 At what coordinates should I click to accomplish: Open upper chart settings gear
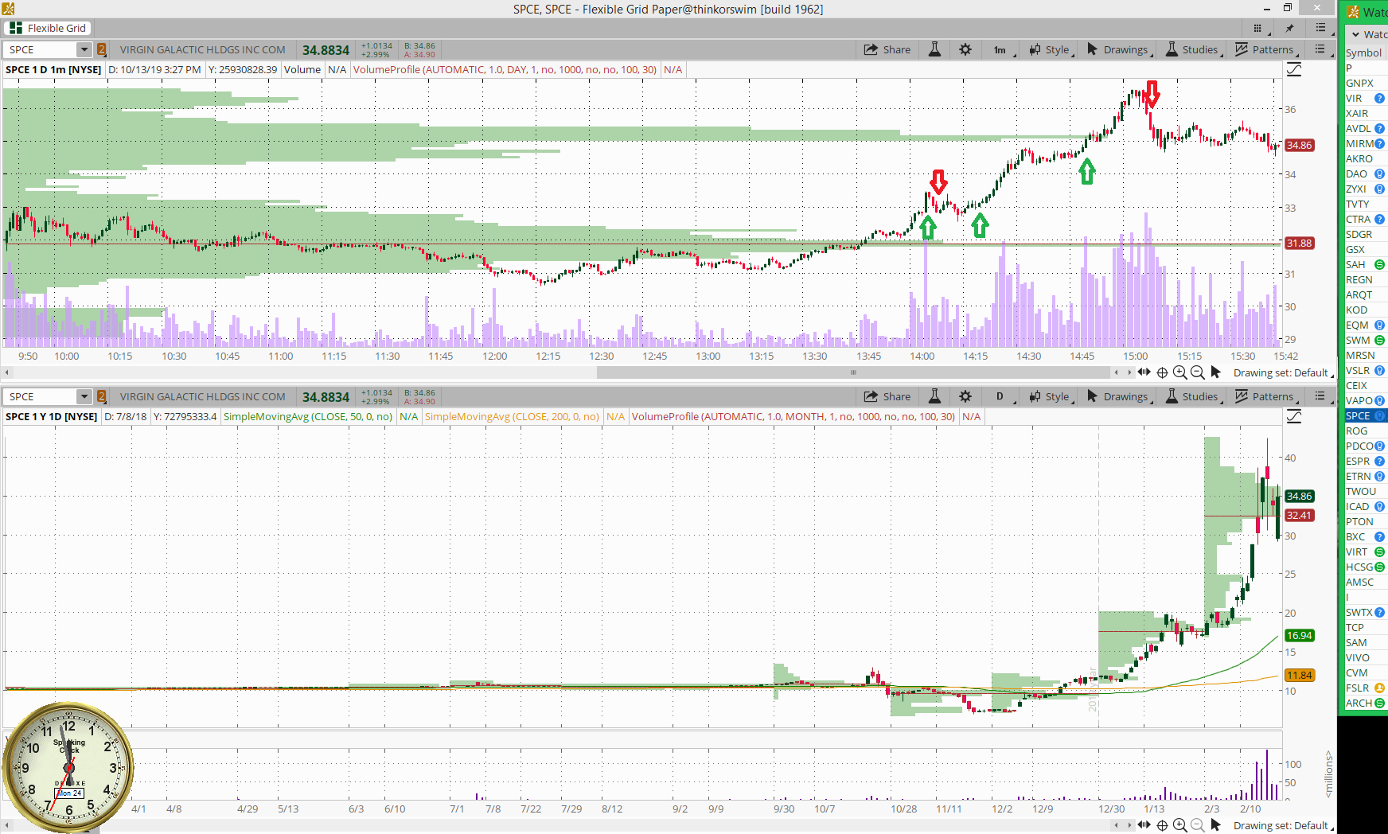(965, 49)
